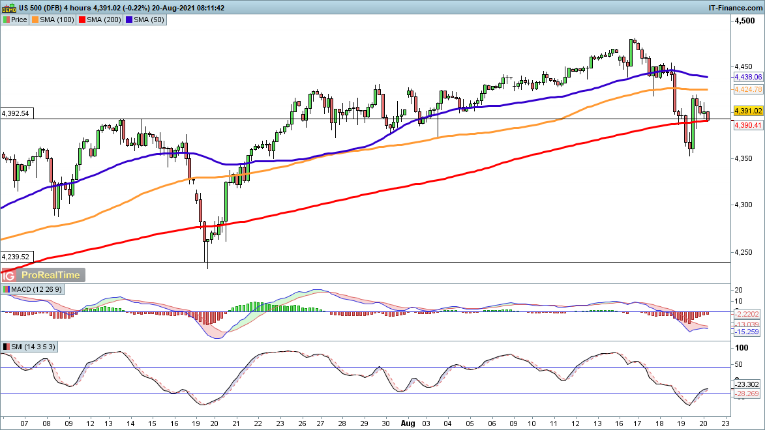Click the Price candle color icon
The image size is (765, 430).
(7, 20)
